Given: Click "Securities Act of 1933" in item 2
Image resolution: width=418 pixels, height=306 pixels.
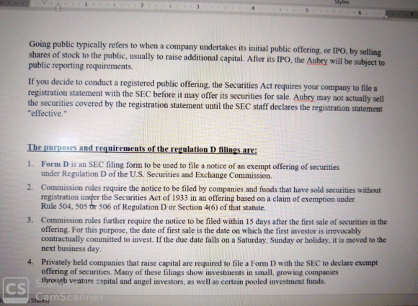Looking at the screenshot, I should pyautogui.click(x=151, y=197).
